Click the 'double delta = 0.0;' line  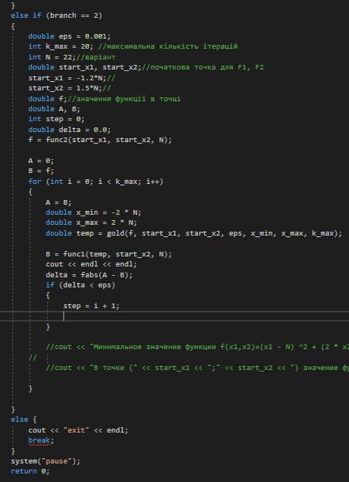(70, 130)
